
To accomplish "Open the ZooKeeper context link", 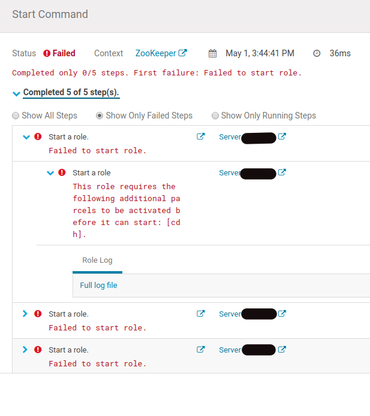I will [155, 53].
